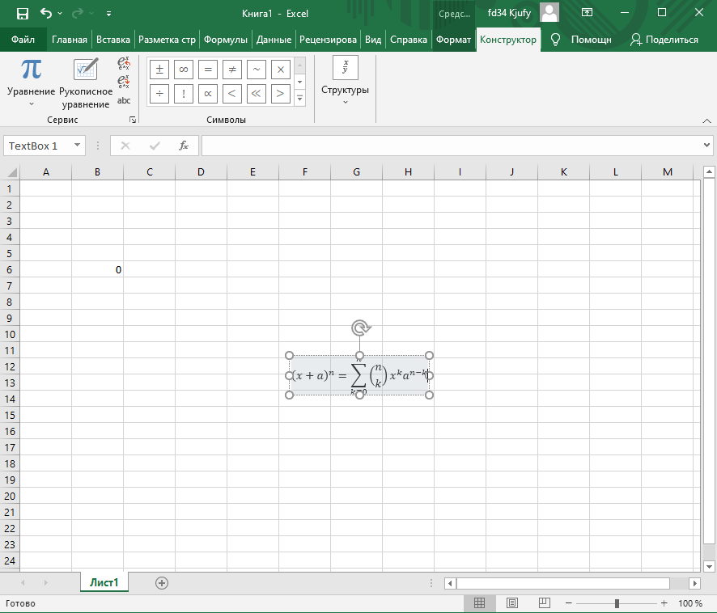717x613 pixels.
Task: Insert the not-equal sign symbol
Action: tap(232, 70)
